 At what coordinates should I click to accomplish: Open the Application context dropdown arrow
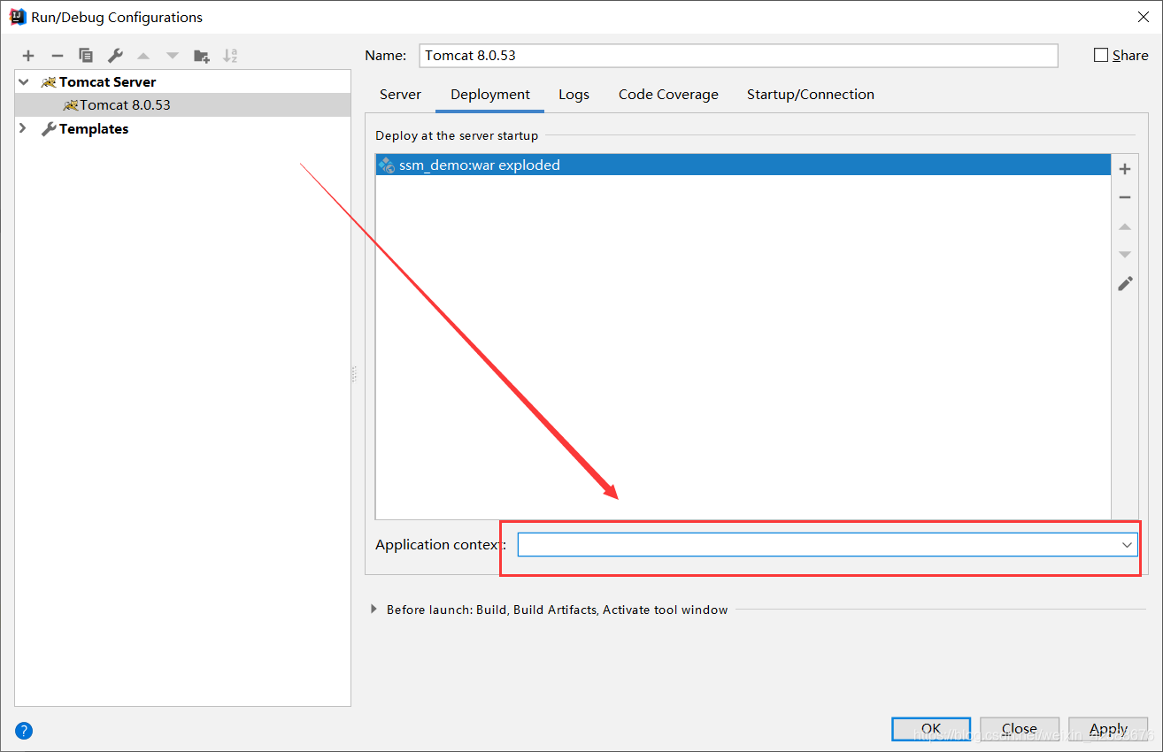(1127, 545)
